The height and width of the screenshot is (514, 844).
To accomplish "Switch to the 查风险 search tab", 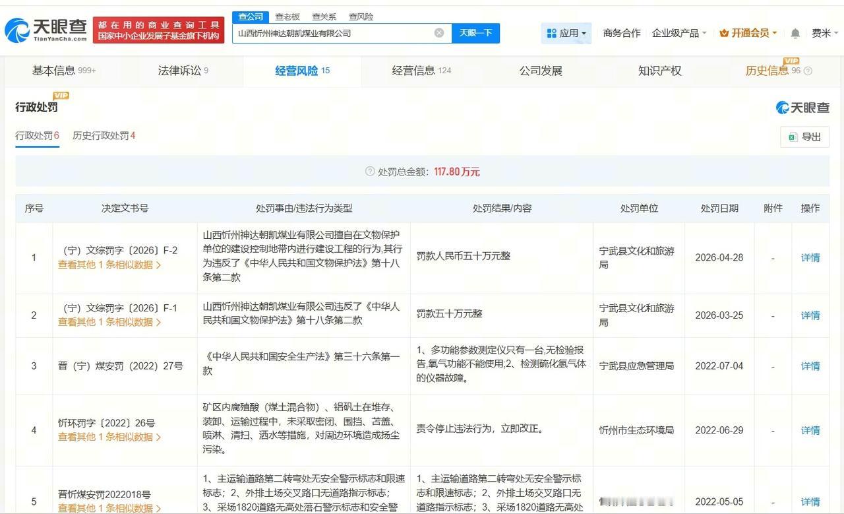I will [x=361, y=16].
